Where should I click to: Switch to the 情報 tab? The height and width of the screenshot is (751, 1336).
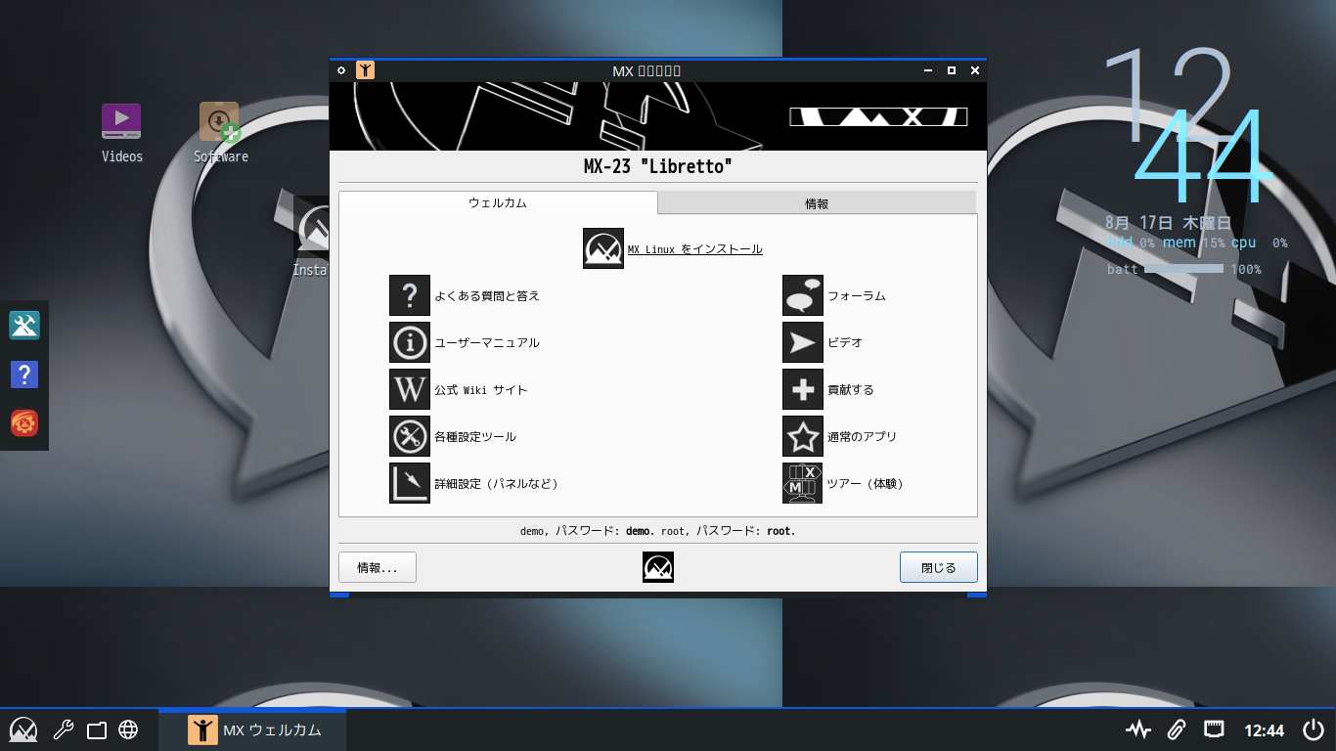[817, 203]
